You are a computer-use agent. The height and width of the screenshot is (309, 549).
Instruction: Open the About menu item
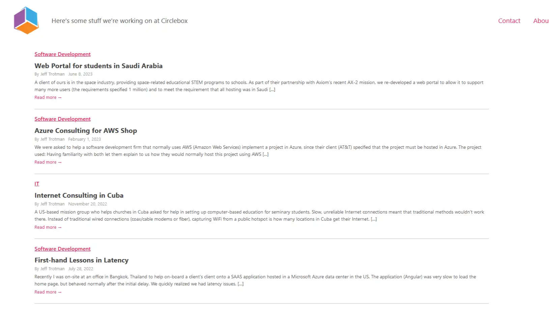tap(541, 21)
